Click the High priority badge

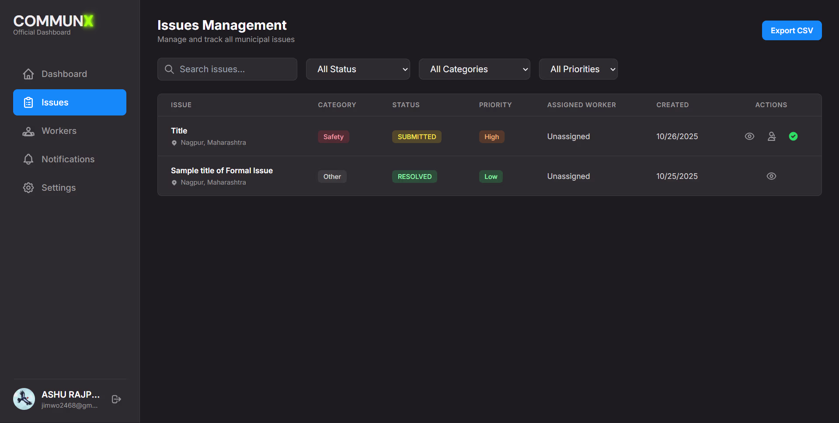click(491, 136)
